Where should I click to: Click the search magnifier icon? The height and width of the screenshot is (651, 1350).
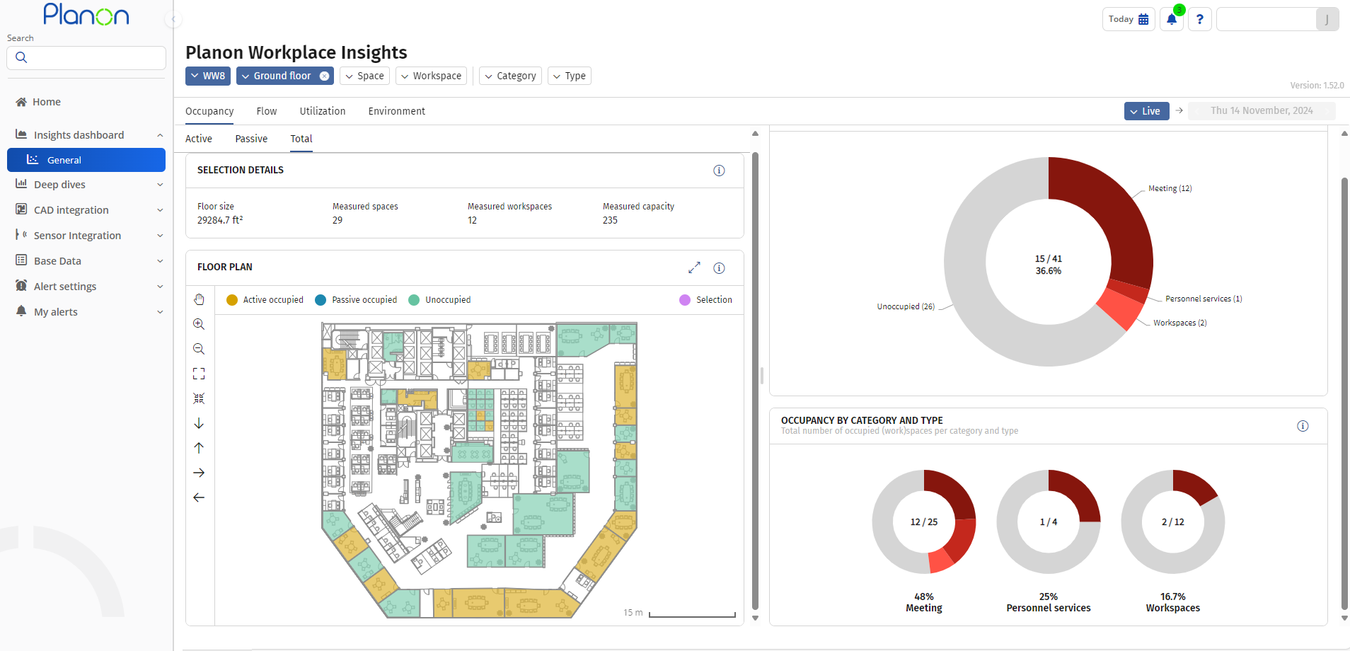click(x=21, y=57)
